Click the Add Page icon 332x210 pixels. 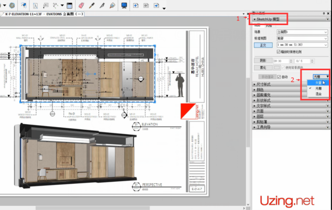(x=135, y=5)
